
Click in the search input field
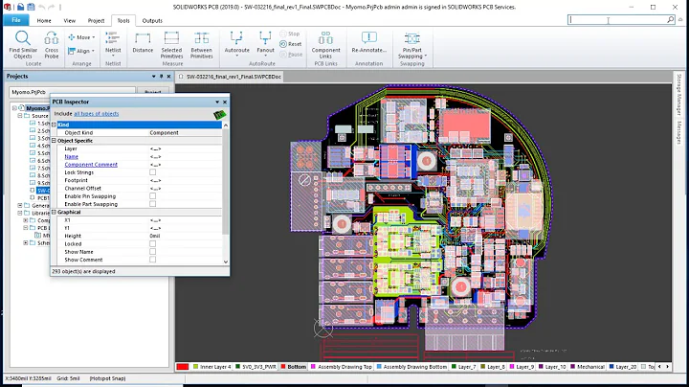pos(617,19)
